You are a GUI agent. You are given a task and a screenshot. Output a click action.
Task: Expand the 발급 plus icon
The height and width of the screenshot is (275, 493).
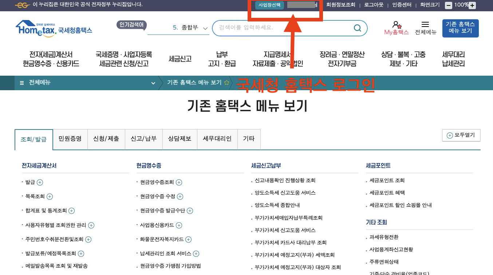click(40, 183)
